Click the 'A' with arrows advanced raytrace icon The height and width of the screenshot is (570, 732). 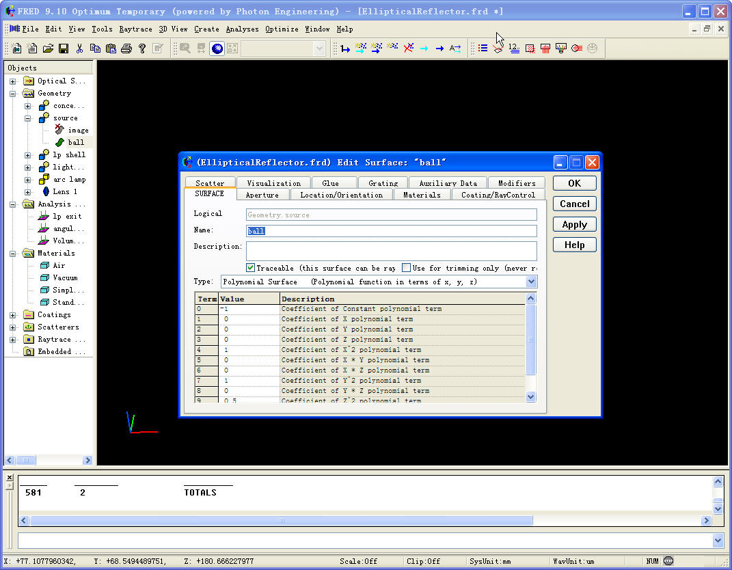(455, 48)
